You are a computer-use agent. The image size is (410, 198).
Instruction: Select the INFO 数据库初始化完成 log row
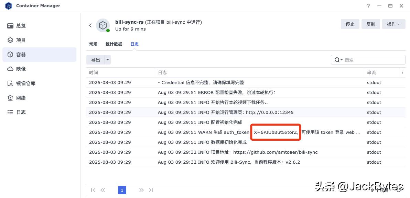(246, 142)
